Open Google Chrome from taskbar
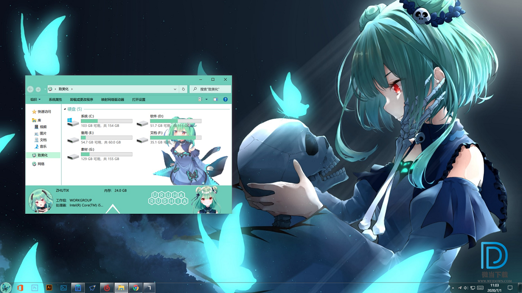Screen dimensions: 522x293 (x=136, y=288)
